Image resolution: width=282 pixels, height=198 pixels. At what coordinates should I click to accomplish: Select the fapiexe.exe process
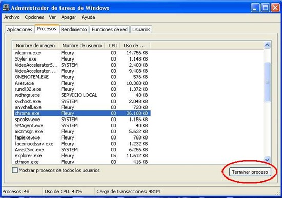click(83, 137)
